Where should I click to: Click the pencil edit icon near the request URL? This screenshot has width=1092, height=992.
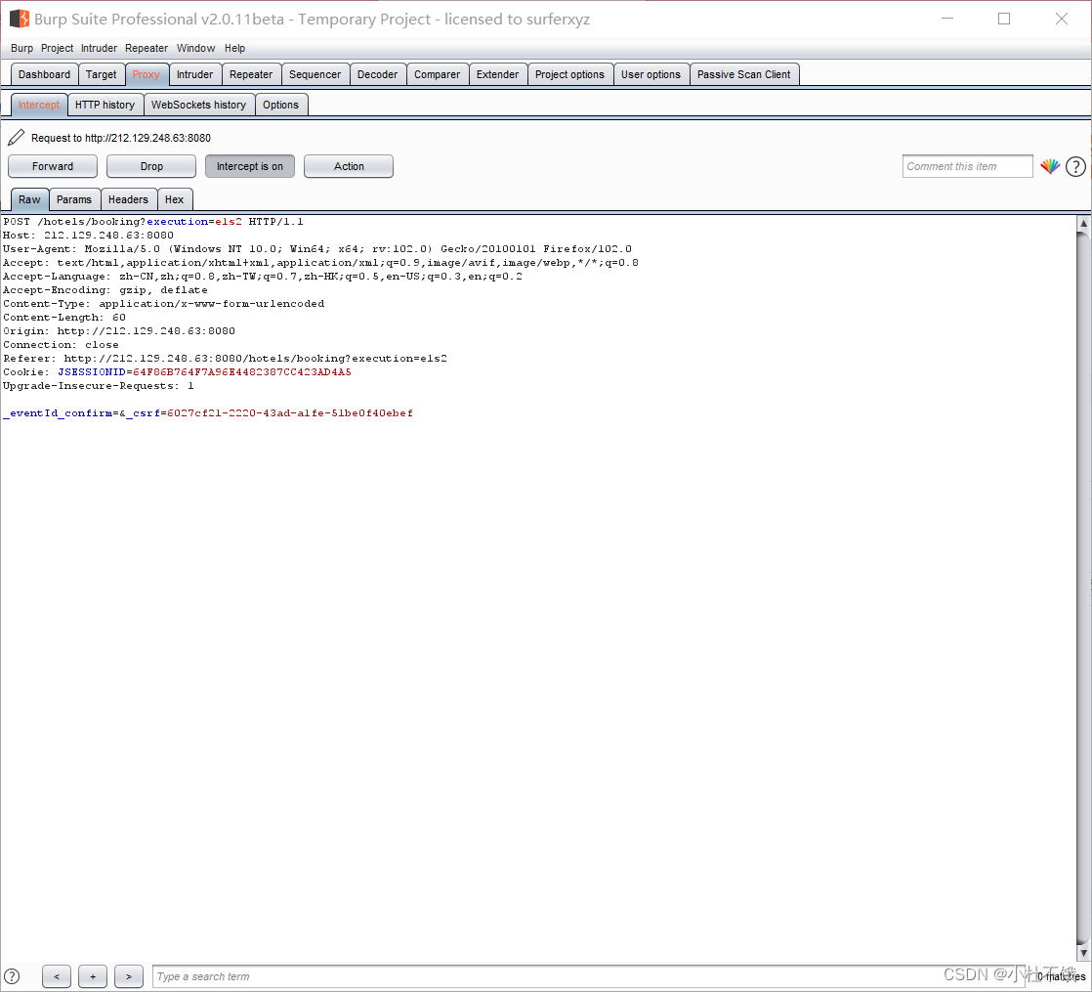pyautogui.click(x=14, y=137)
